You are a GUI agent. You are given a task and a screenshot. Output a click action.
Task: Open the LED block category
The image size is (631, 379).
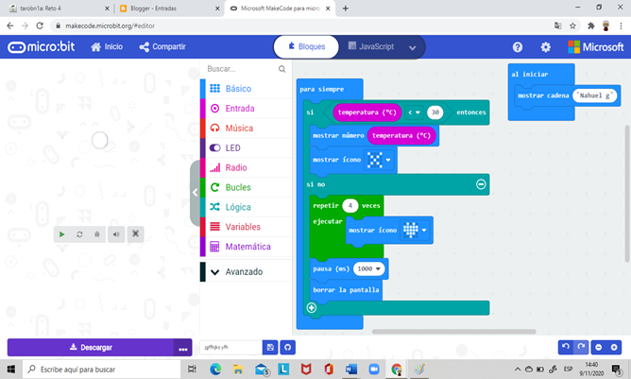click(x=246, y=147)
